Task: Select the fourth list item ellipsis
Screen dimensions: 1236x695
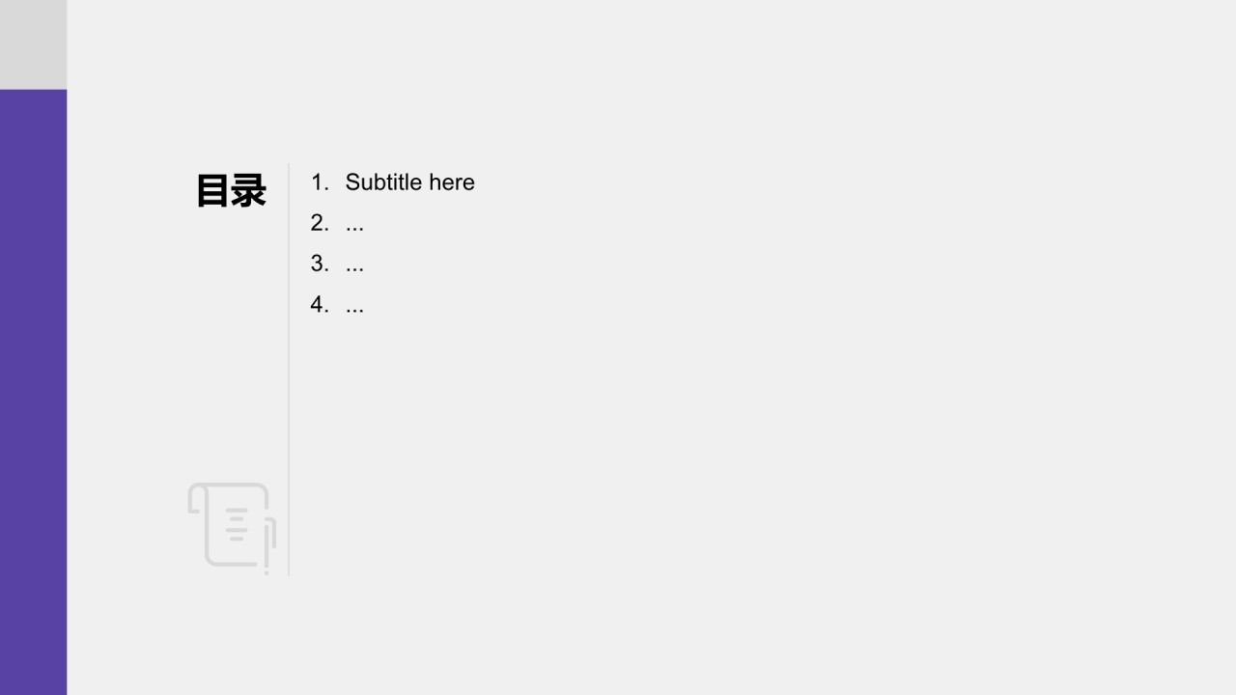Action: (x=354, y=306)
